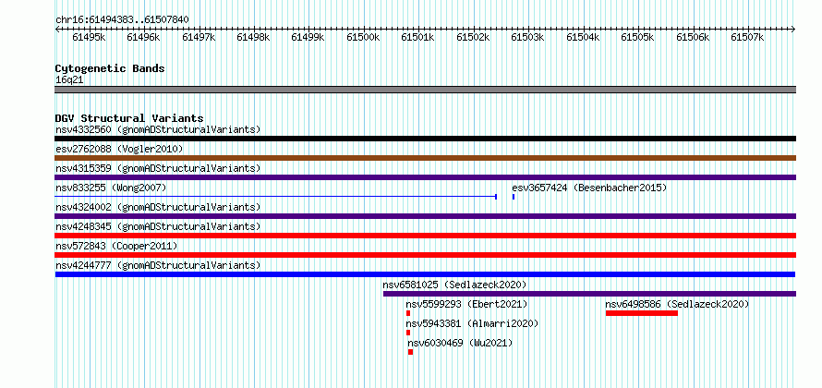This screenshot has height=388, width=822.
Task: Open the esv2762088 (Vogler2010) label
Action: coord(119,150)
